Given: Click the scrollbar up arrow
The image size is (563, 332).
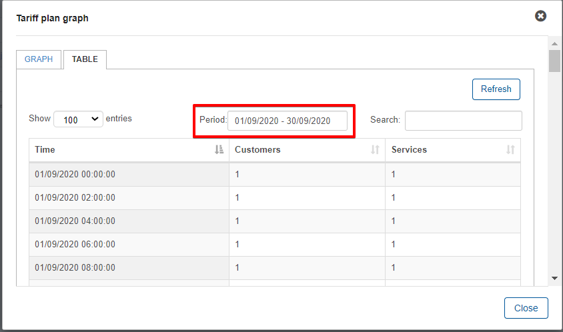Looking at the screenshot, I should [x=555, y=44].
